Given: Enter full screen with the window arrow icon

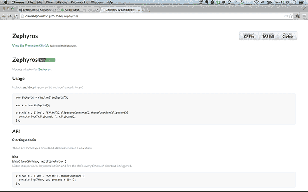Looking at the screenshot, I should (x=305, y=9).
